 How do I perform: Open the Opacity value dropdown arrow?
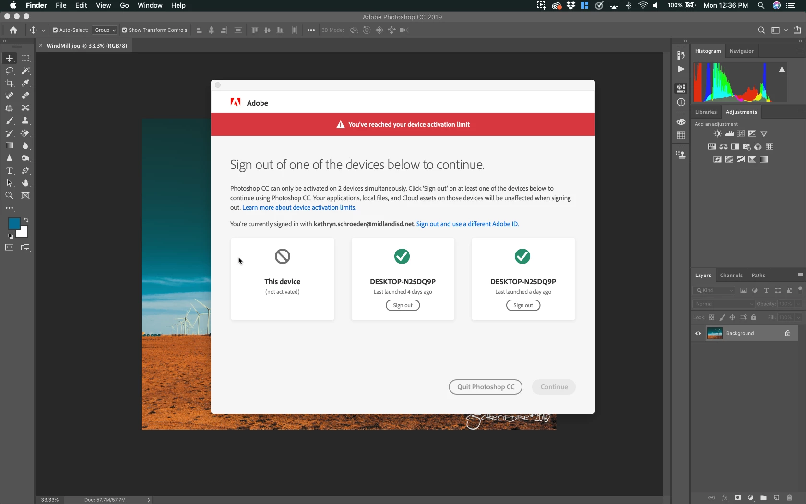[x=798, y=304]
